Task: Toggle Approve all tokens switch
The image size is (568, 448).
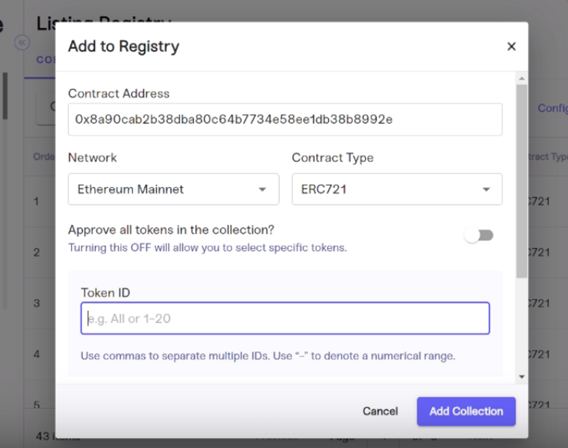Action: click(x=479, y=235)
